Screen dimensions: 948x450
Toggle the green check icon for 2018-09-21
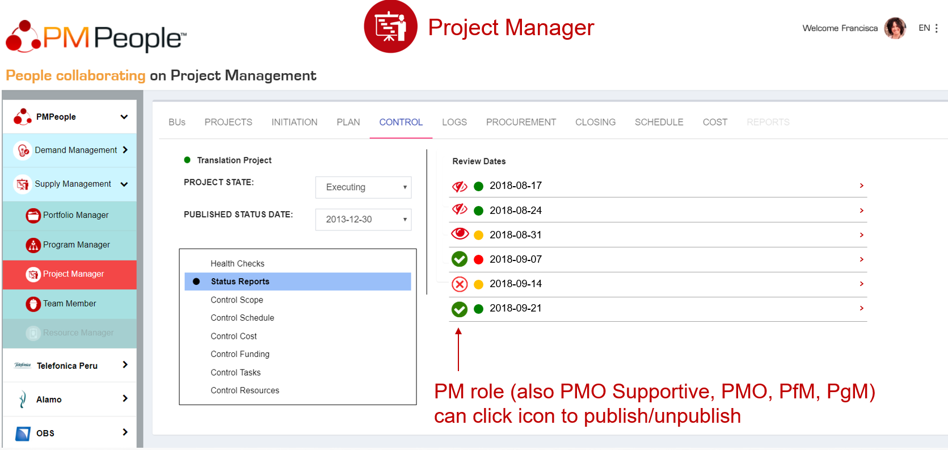click(460, 309)
